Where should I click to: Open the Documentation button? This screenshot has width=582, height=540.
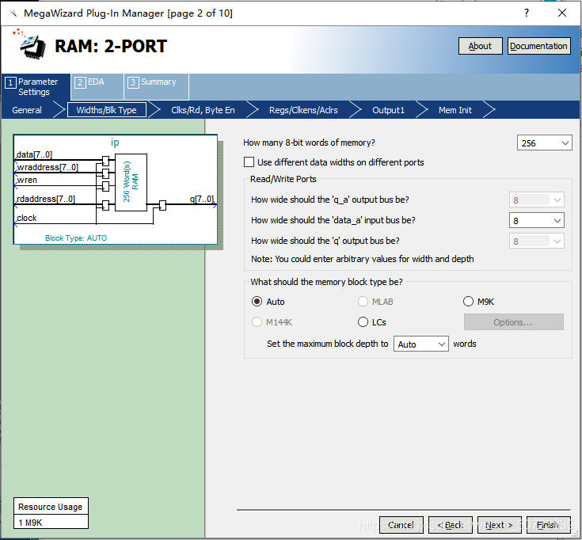pyautogui.click(x=539, y=46)
